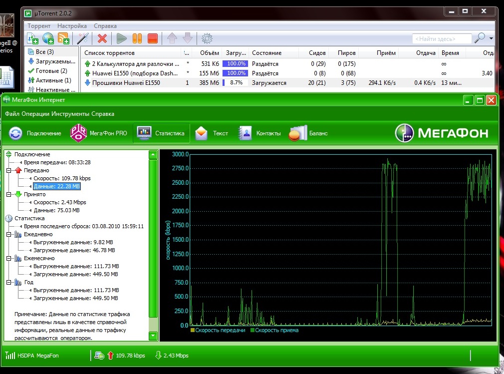Collapse the Ежедневно statistics node
Screen dimensions: 504x374
coord(8,234)
